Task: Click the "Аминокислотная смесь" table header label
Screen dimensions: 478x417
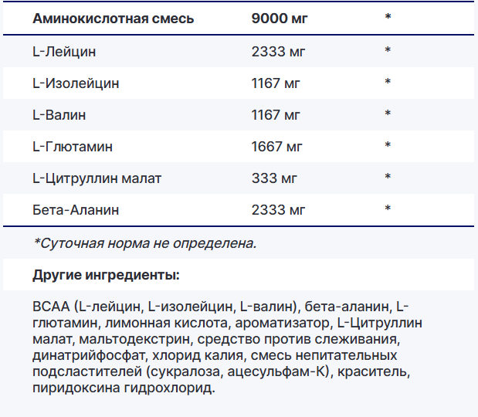Action: pos(114,19)
